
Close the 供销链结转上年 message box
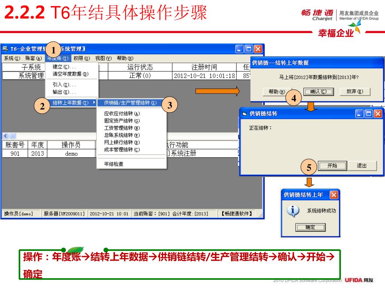click(334, 195)
